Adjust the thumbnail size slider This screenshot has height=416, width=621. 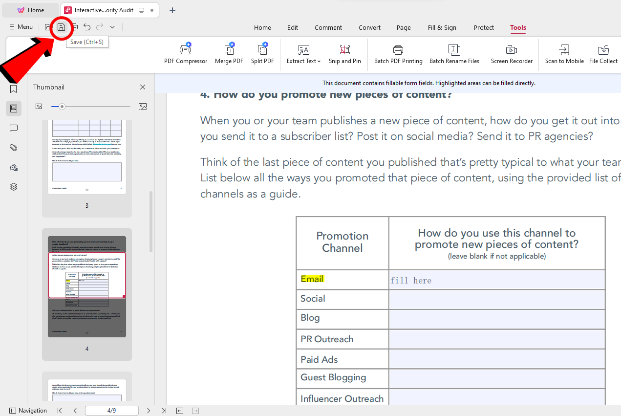(62, 107)
